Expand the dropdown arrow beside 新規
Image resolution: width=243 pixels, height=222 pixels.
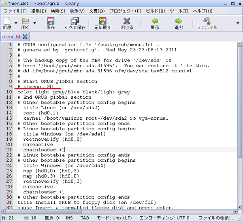click(16, 23)
